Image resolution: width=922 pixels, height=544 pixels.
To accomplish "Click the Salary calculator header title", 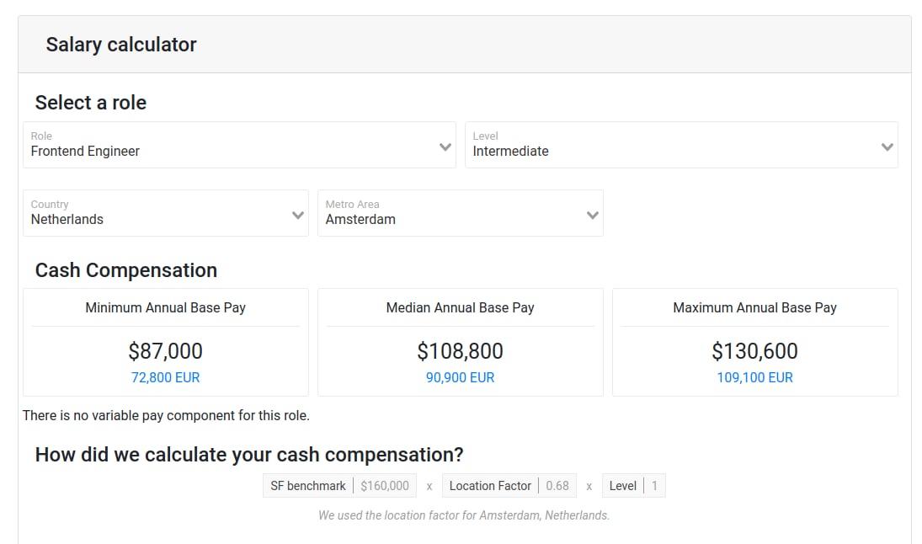I will coord(121,45).
